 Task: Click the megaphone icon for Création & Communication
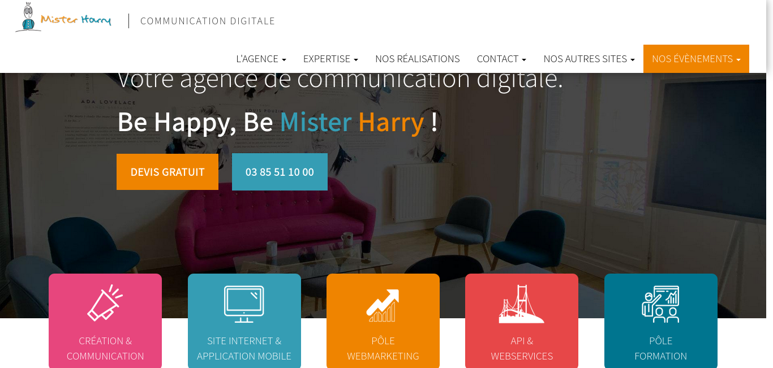pos(105,303)
